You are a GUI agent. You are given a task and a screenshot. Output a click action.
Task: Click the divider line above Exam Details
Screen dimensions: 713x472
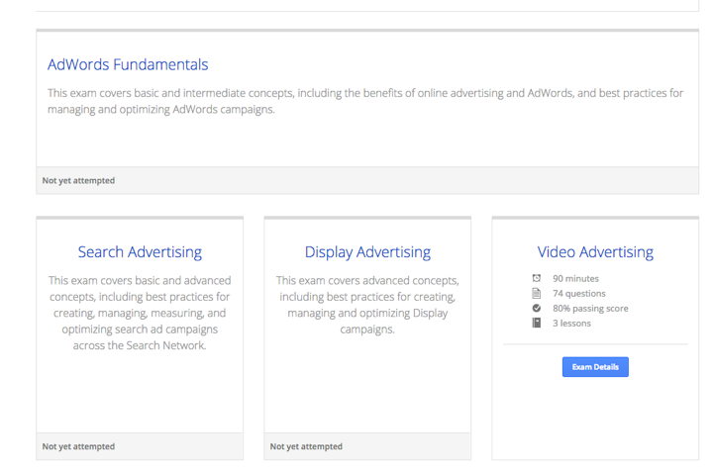(595, 344)
